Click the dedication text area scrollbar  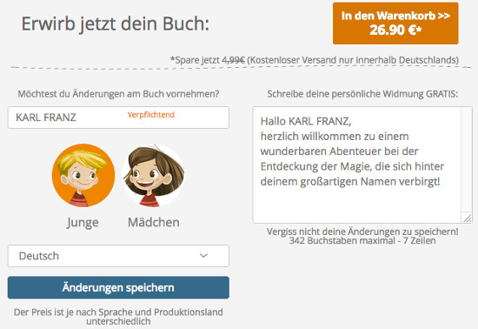pyautogui.click(x=467, y=159)
